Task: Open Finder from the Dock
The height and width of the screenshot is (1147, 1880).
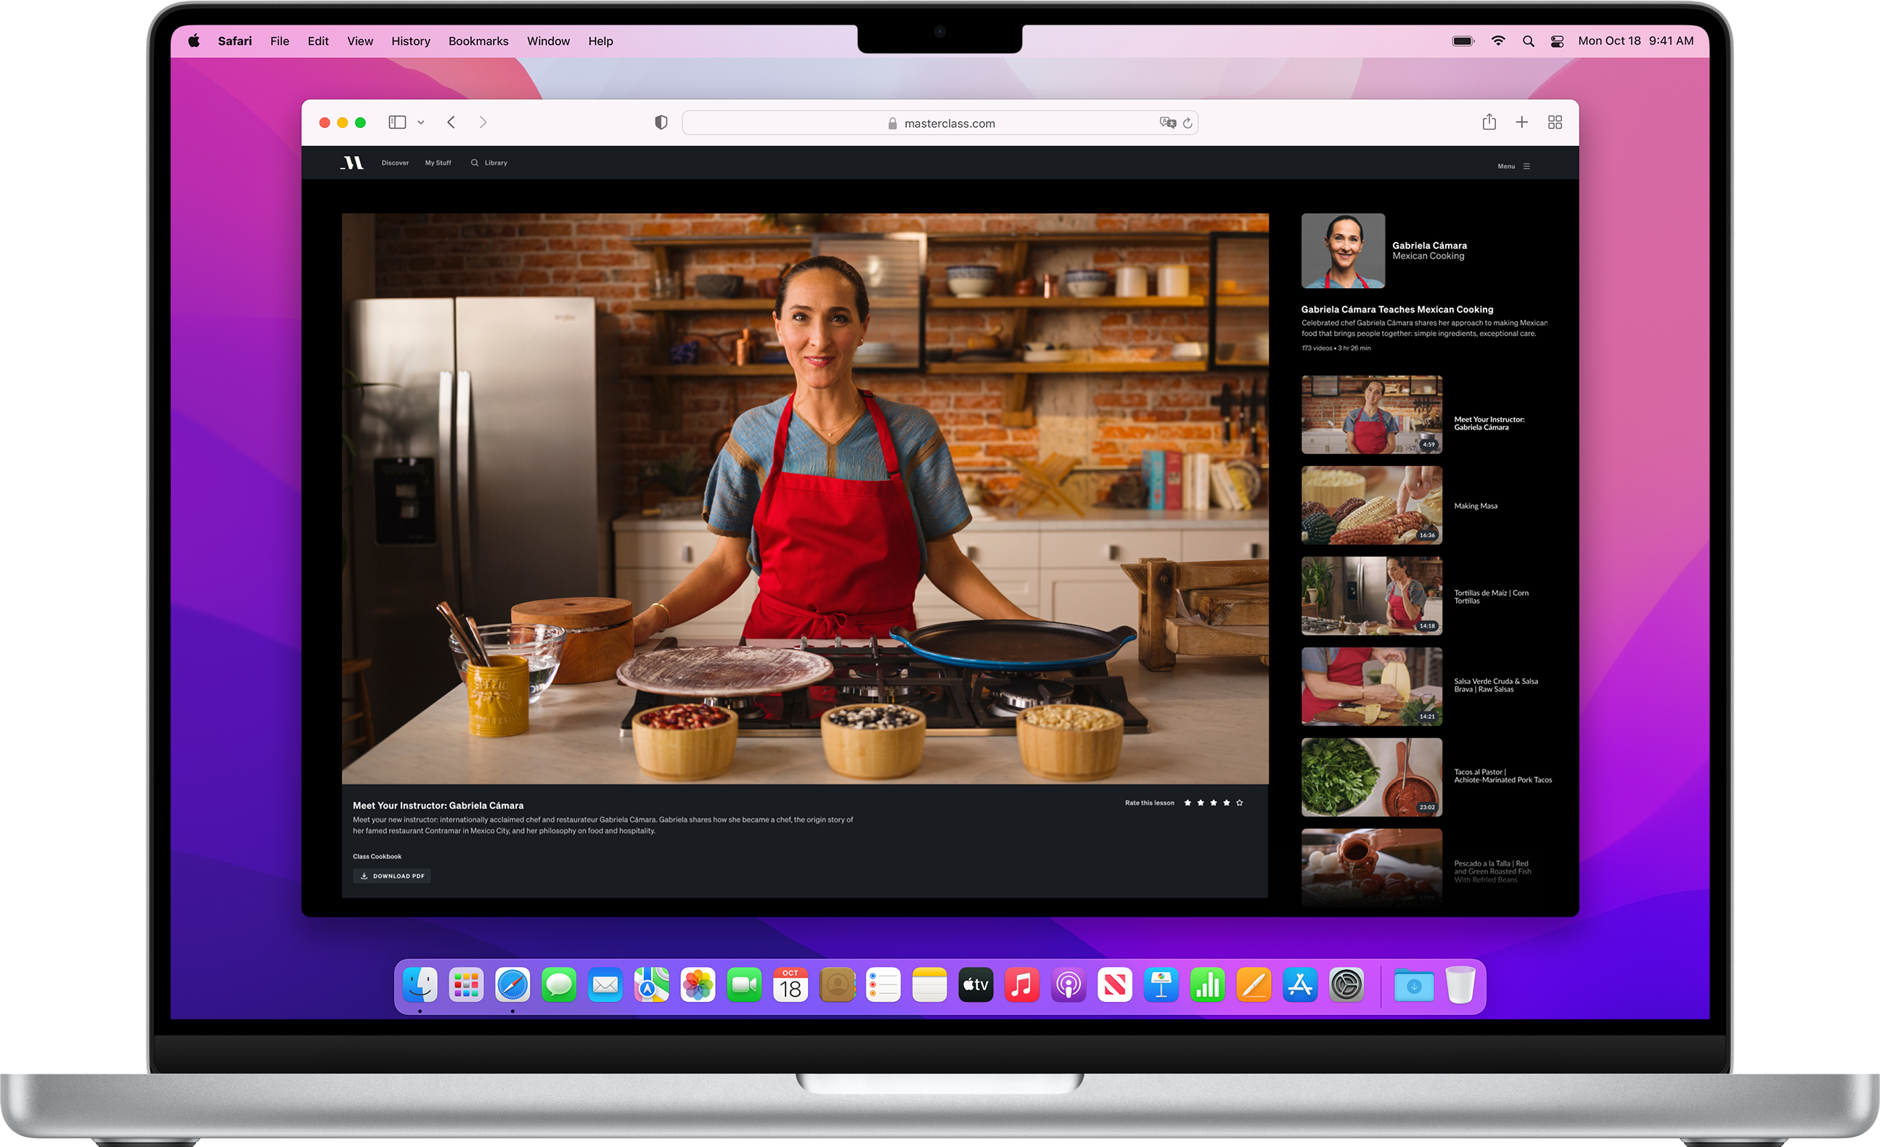Action: pos(420,985)
